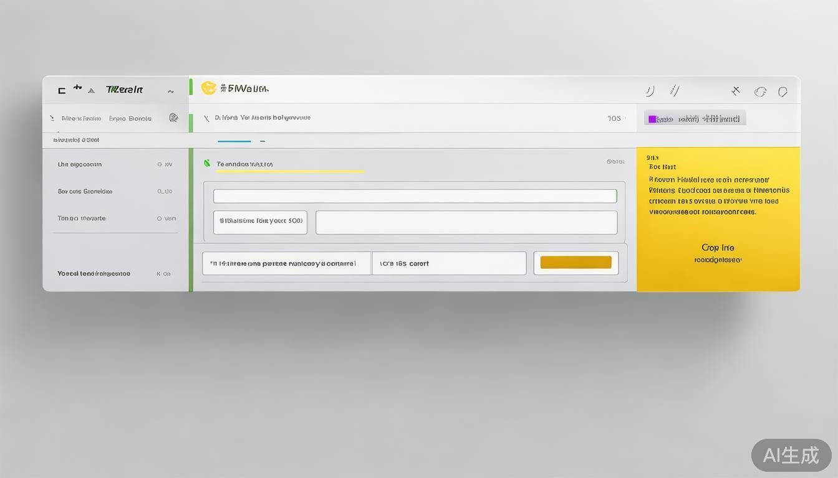Click the curved bracket icon in top-right toolbar
This screenshot has height=478, width=838.
[650, 91]
